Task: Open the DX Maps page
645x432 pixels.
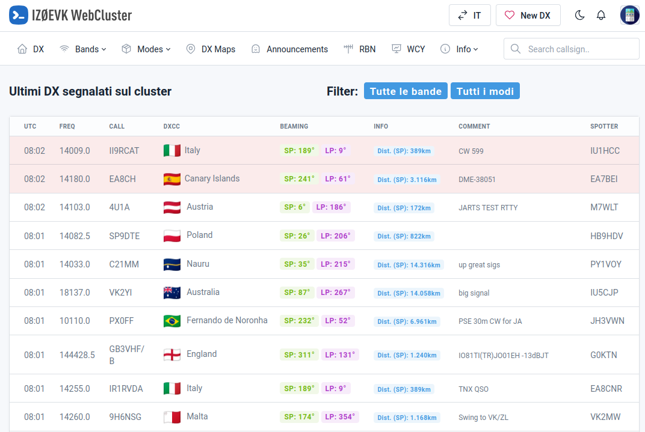Action: (x=211, y=49)
